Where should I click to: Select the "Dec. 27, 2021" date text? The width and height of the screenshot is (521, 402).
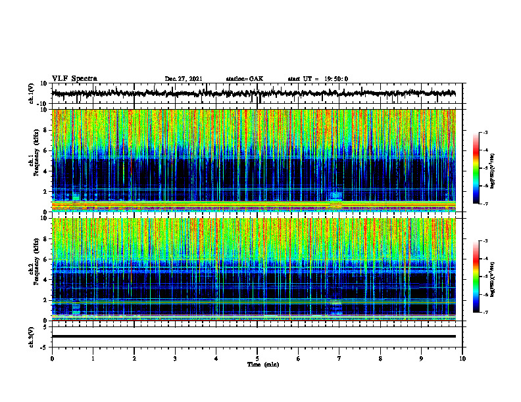[x=184, y=79]
